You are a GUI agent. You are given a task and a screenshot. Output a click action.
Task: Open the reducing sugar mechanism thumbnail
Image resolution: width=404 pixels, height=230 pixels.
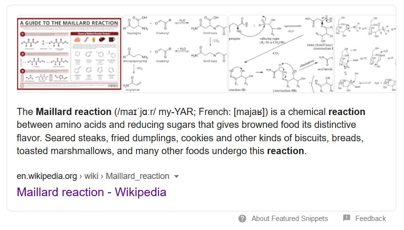tap(281, 53)
